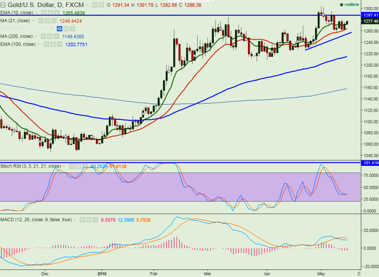Remove Stoch RSI indicator with X

(84, 166)
